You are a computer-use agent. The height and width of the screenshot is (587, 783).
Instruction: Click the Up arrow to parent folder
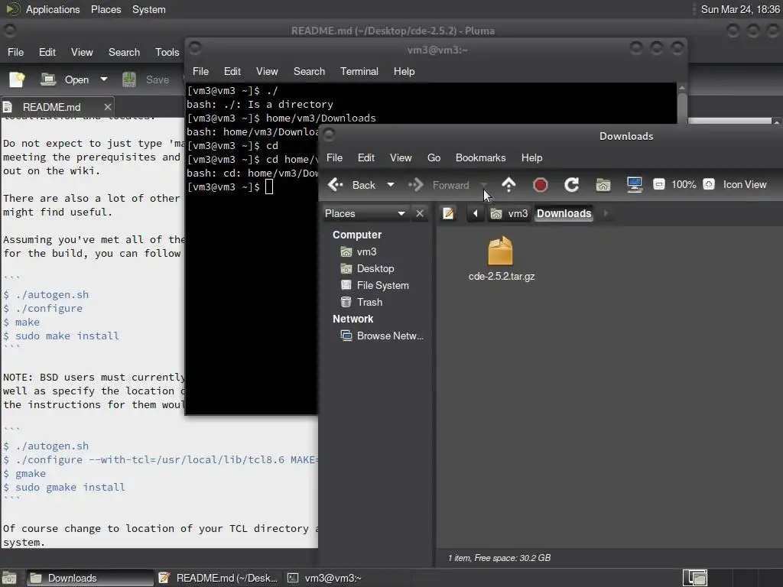click(x=508, y=185)
